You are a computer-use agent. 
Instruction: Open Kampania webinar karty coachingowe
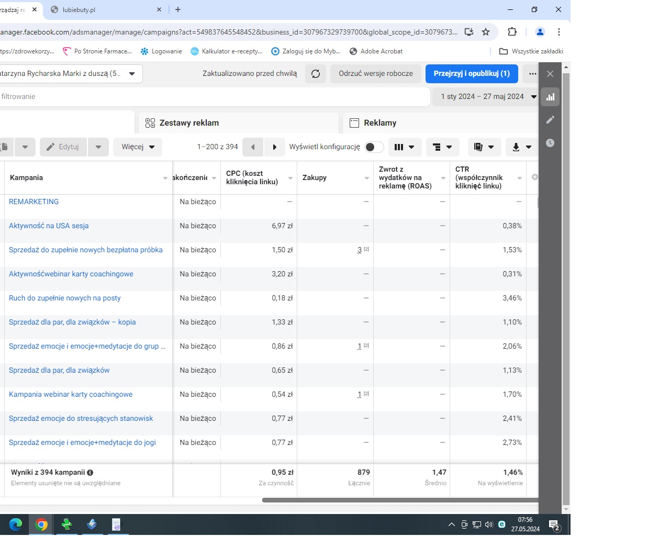click(x=71, y=394)
